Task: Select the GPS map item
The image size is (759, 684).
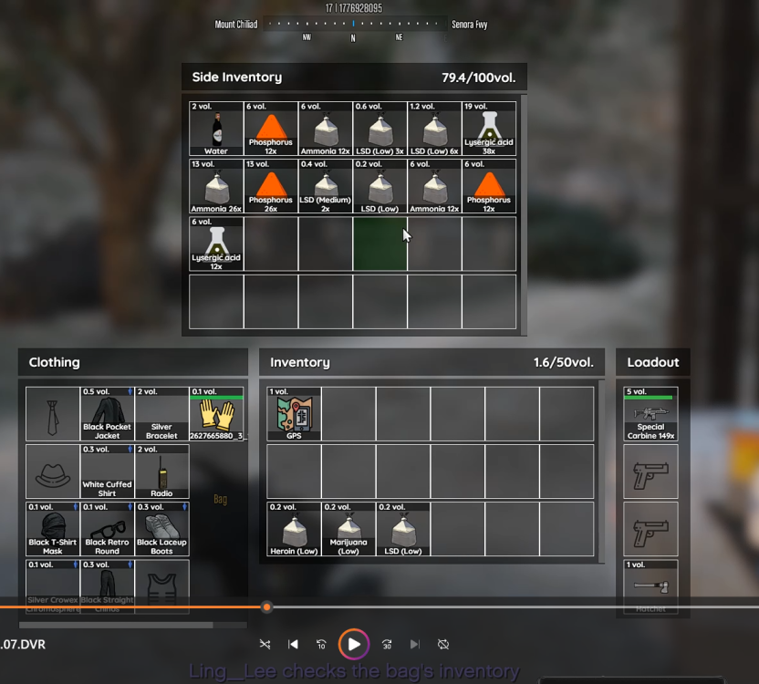Action: 294,413
